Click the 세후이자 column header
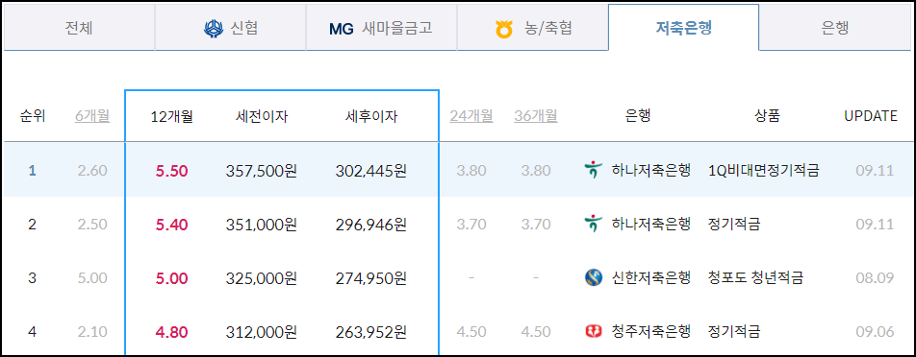This screenshot has height=357, width=916. pyautogui.click(x=371, y=117)
